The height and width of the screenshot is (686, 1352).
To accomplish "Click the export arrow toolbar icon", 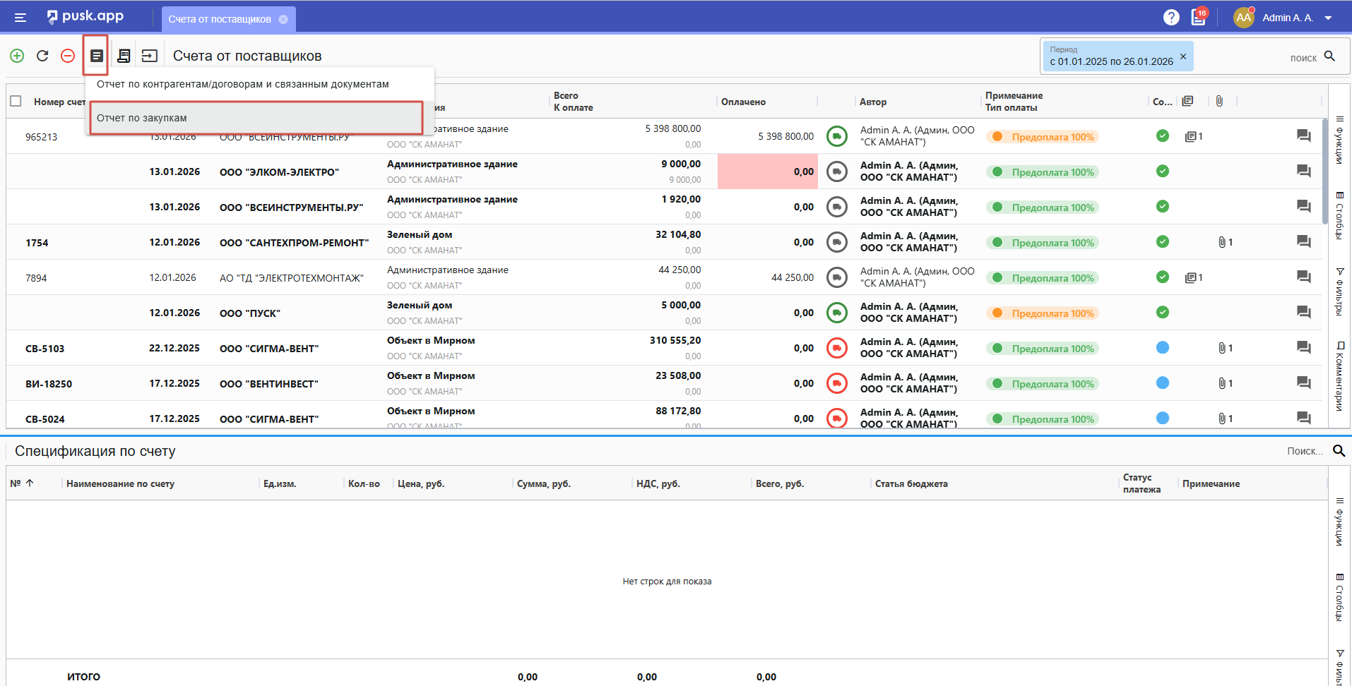I will [150, 56].
